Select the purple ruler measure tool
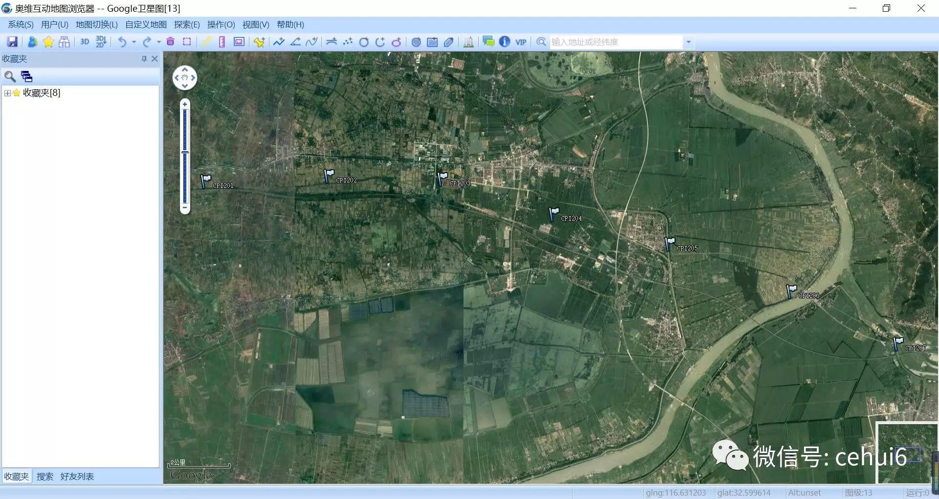Image resolution: width=939 pixels, height=499 pixels. pos(222,42)
